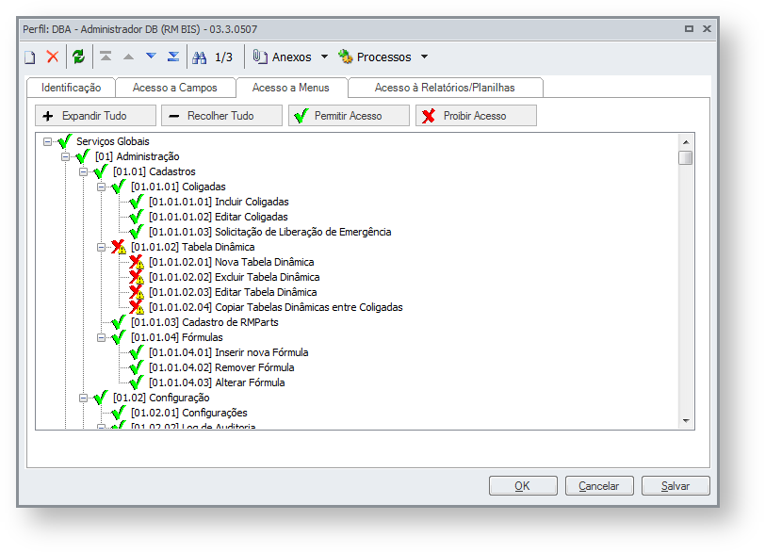Select the "[01.01.02.02] Excluir Tabela Dinâmica" text
This screenshot has height=553, width=765.
[x=235, y=277]
